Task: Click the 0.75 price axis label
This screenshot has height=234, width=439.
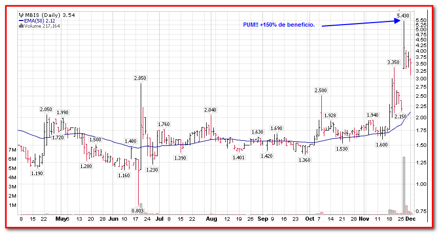Action: pyautogui.click(x=422, y=211)
